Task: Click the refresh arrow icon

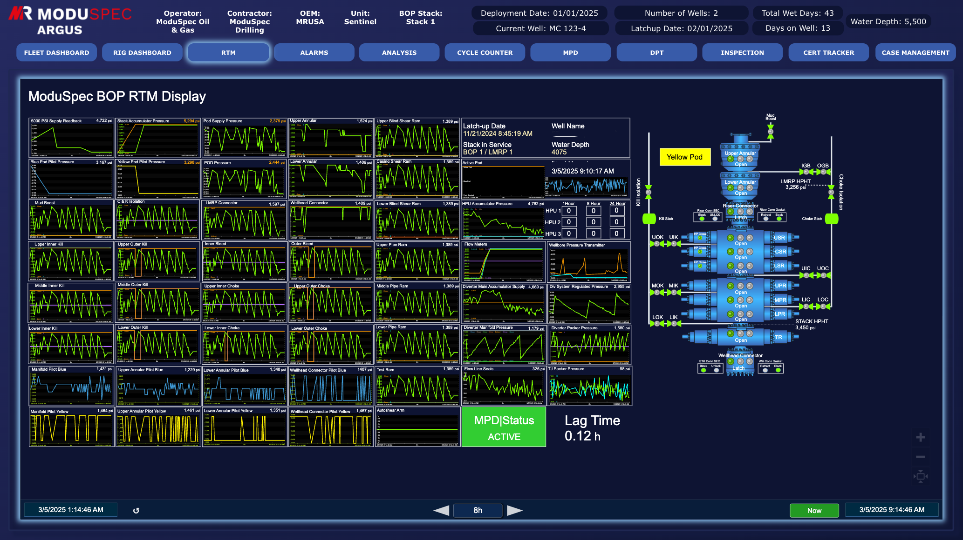Action: pos(136,510)
